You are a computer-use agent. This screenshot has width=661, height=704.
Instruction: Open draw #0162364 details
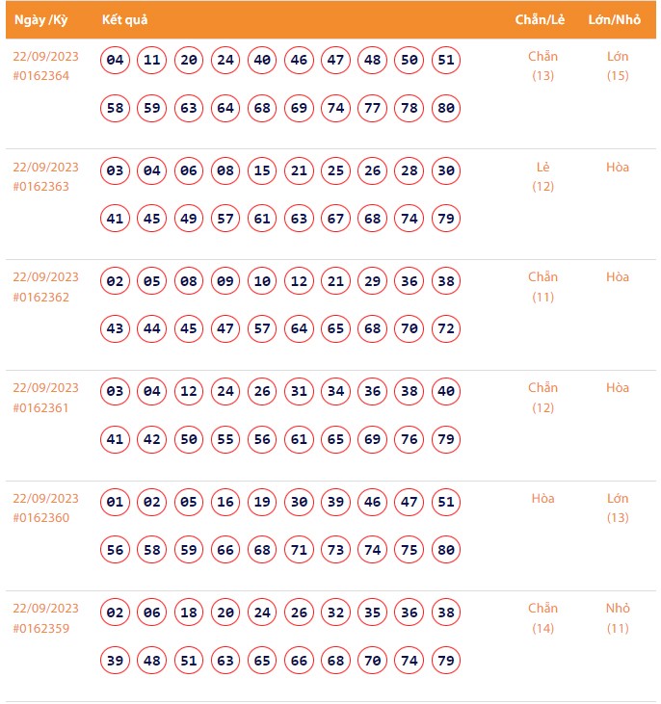coord(41,76)
